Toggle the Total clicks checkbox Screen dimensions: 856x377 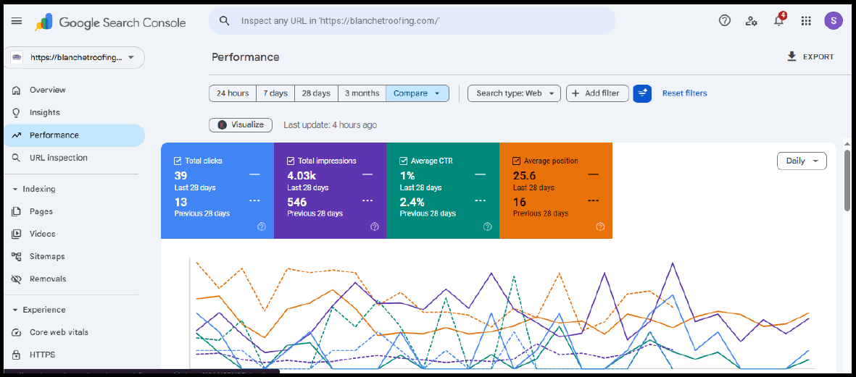coord(178,161)
